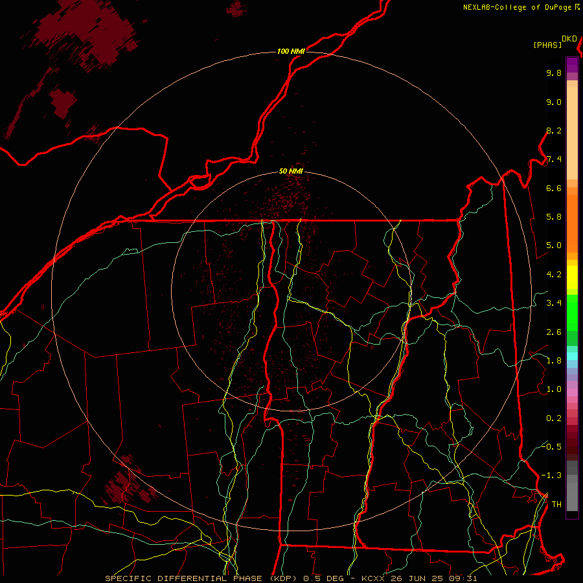
Task: Click the TH threshold label on the legend
Action: click(557, 505)
